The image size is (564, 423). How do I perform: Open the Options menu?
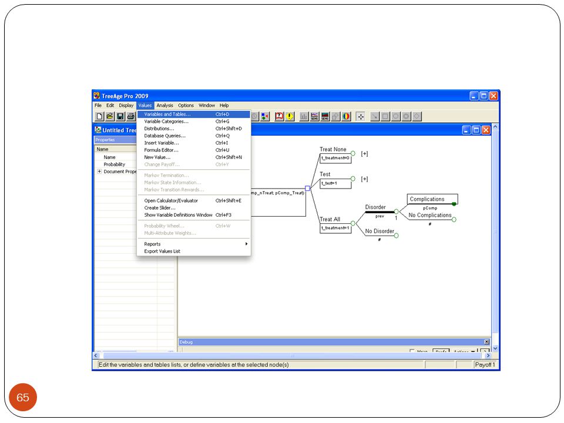point(186,105)
